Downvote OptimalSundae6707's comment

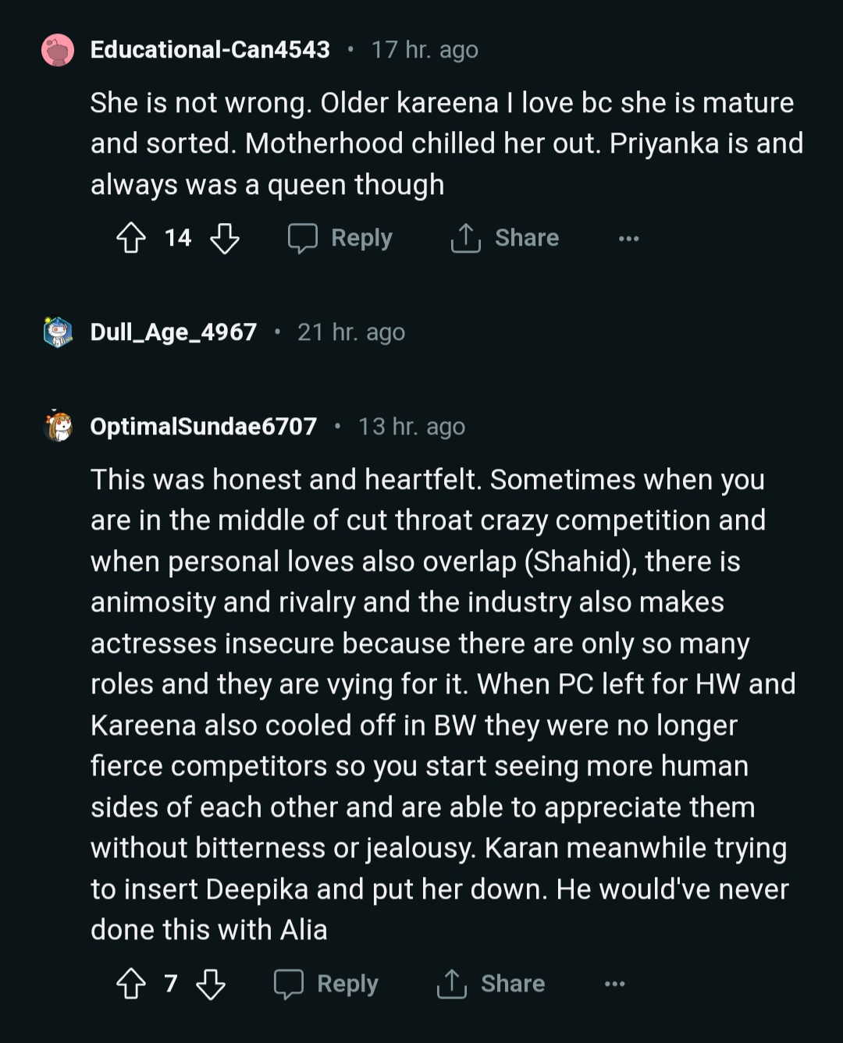pos(211,984)
